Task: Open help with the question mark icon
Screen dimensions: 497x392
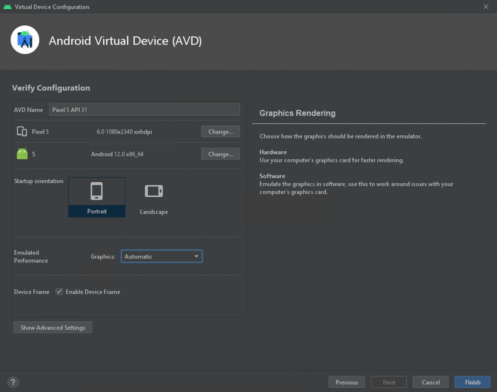Action: click(x=13, y=382)
